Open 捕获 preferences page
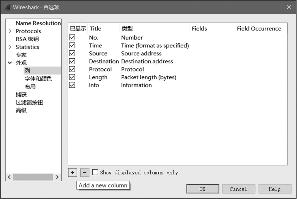Viewport: 297px width, 199px height. 21,94
